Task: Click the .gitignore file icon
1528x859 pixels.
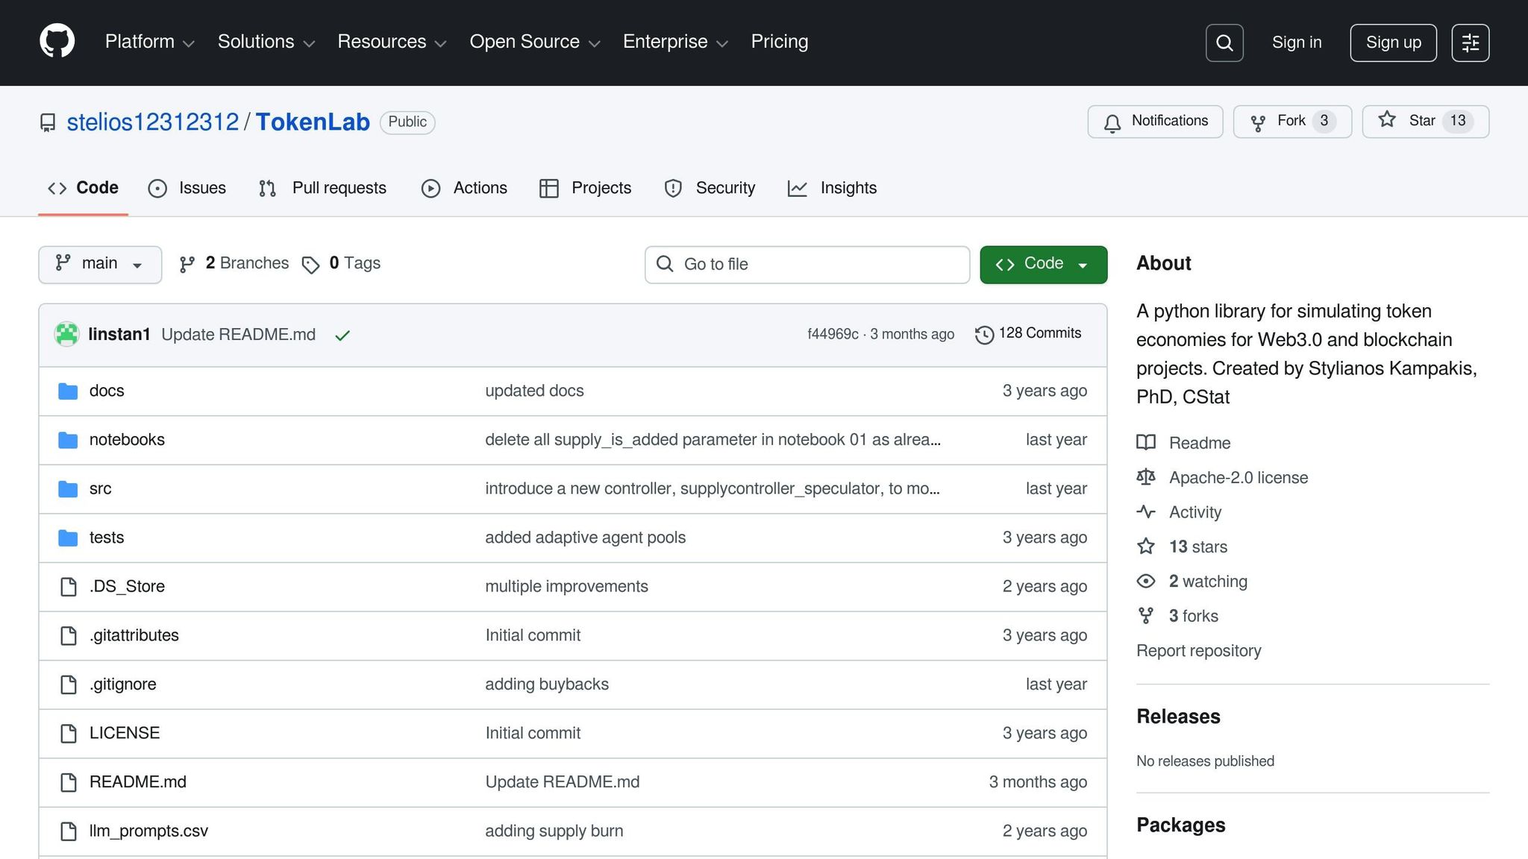Action: pos(69,685)
